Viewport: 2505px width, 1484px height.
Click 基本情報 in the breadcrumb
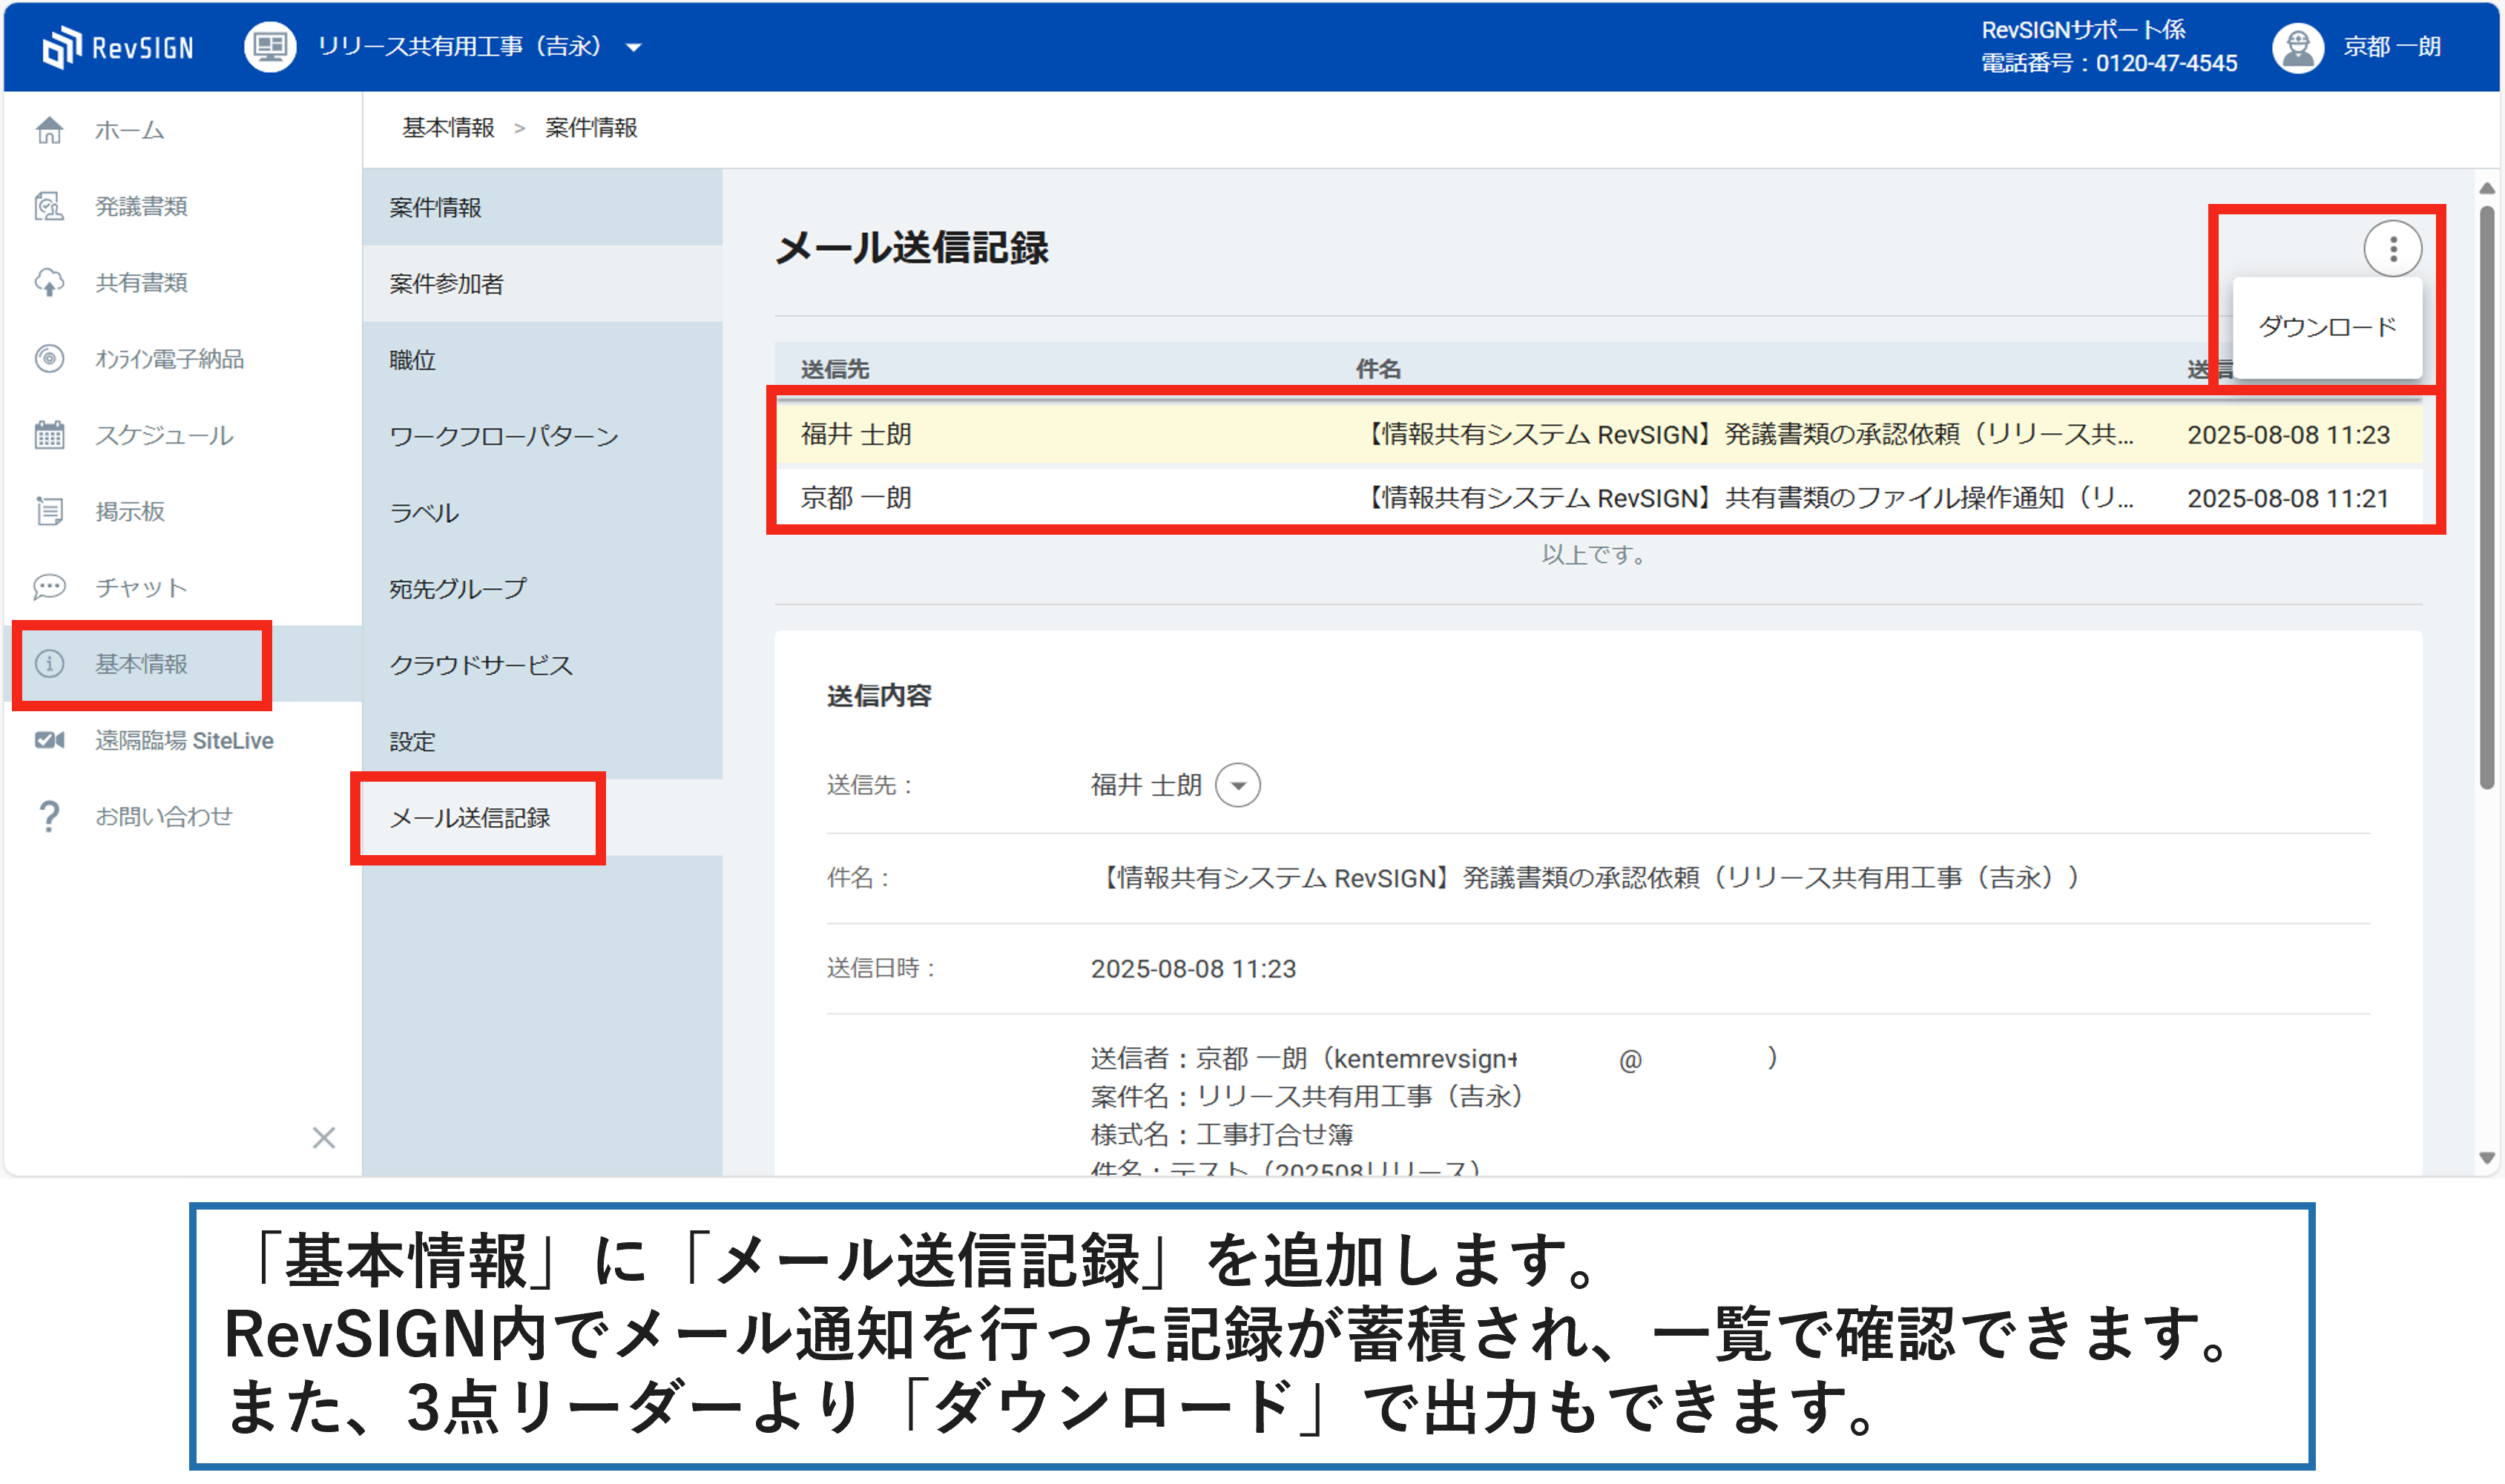[x=448, y=128]
